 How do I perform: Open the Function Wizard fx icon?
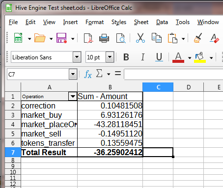tap(87, 75)
